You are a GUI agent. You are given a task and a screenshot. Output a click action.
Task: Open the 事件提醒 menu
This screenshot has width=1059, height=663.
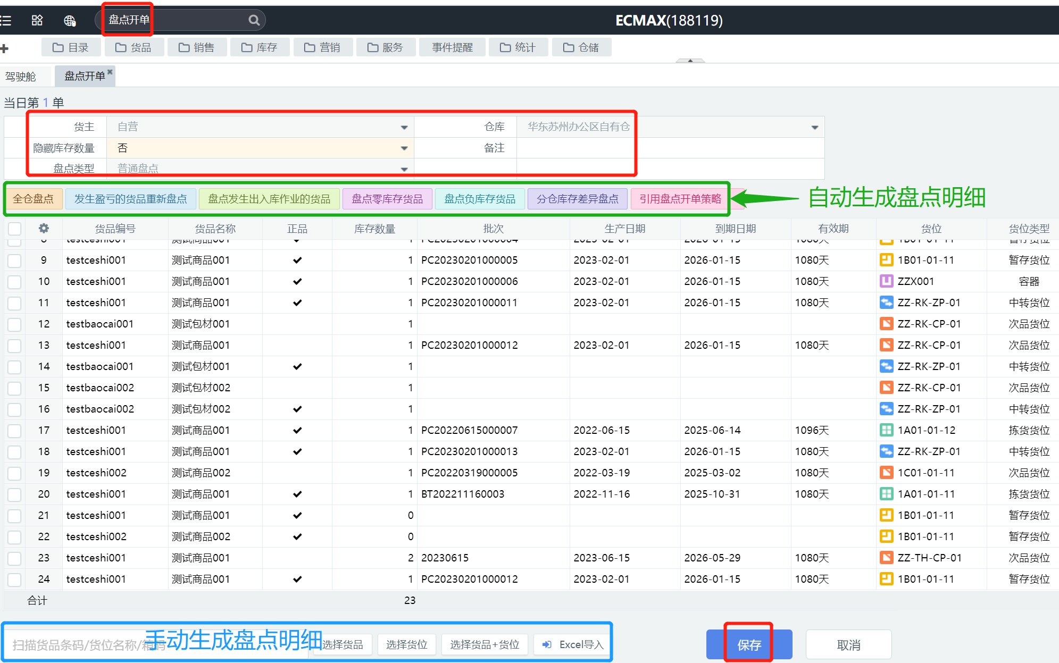[452, 47]
